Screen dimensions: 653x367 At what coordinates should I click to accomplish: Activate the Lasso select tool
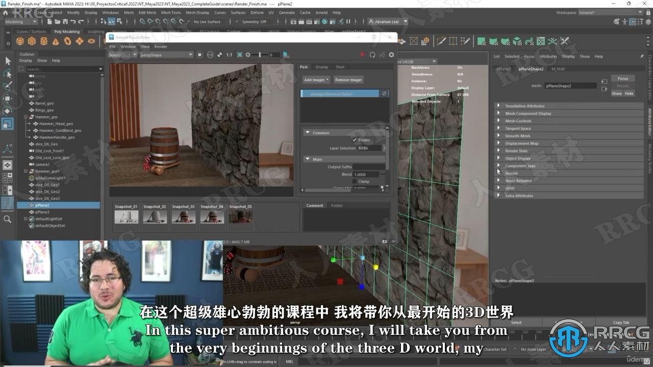[x=8, y=73]
